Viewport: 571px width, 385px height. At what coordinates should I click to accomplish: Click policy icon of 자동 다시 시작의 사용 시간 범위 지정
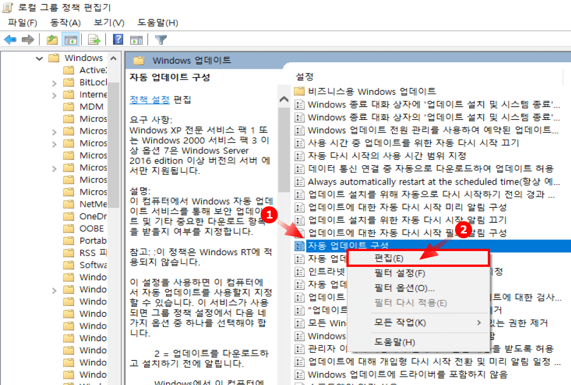pos(300,155)
